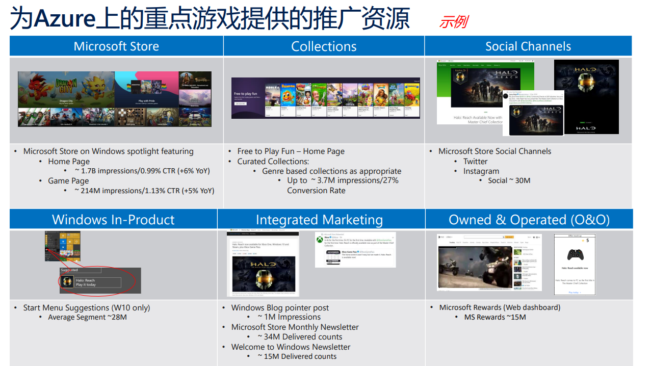651x366 pixels.
Task: Click the 'Twitter' sub-bullet
Action: (x=476, y=161)
